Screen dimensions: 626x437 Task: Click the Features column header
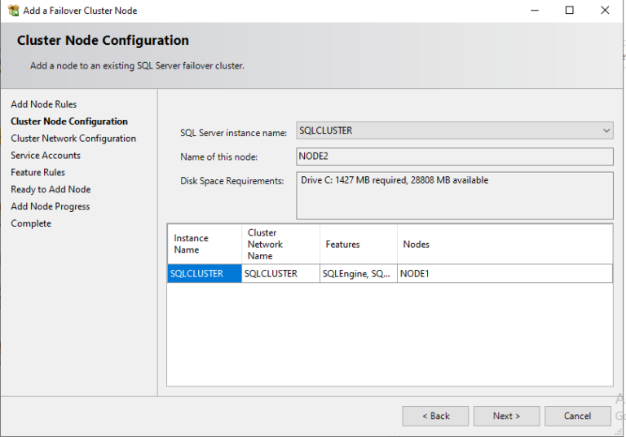(x=358, y=244)
